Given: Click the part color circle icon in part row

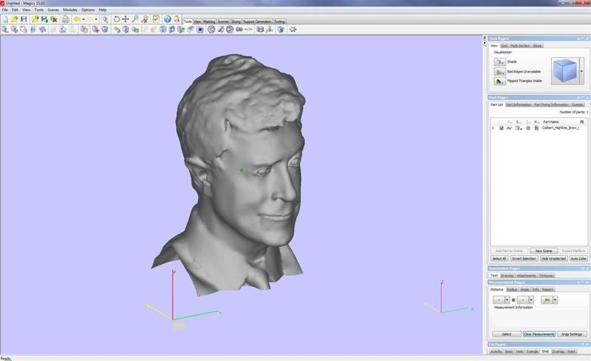Looking at the screenshot, I should coord(528,128).
